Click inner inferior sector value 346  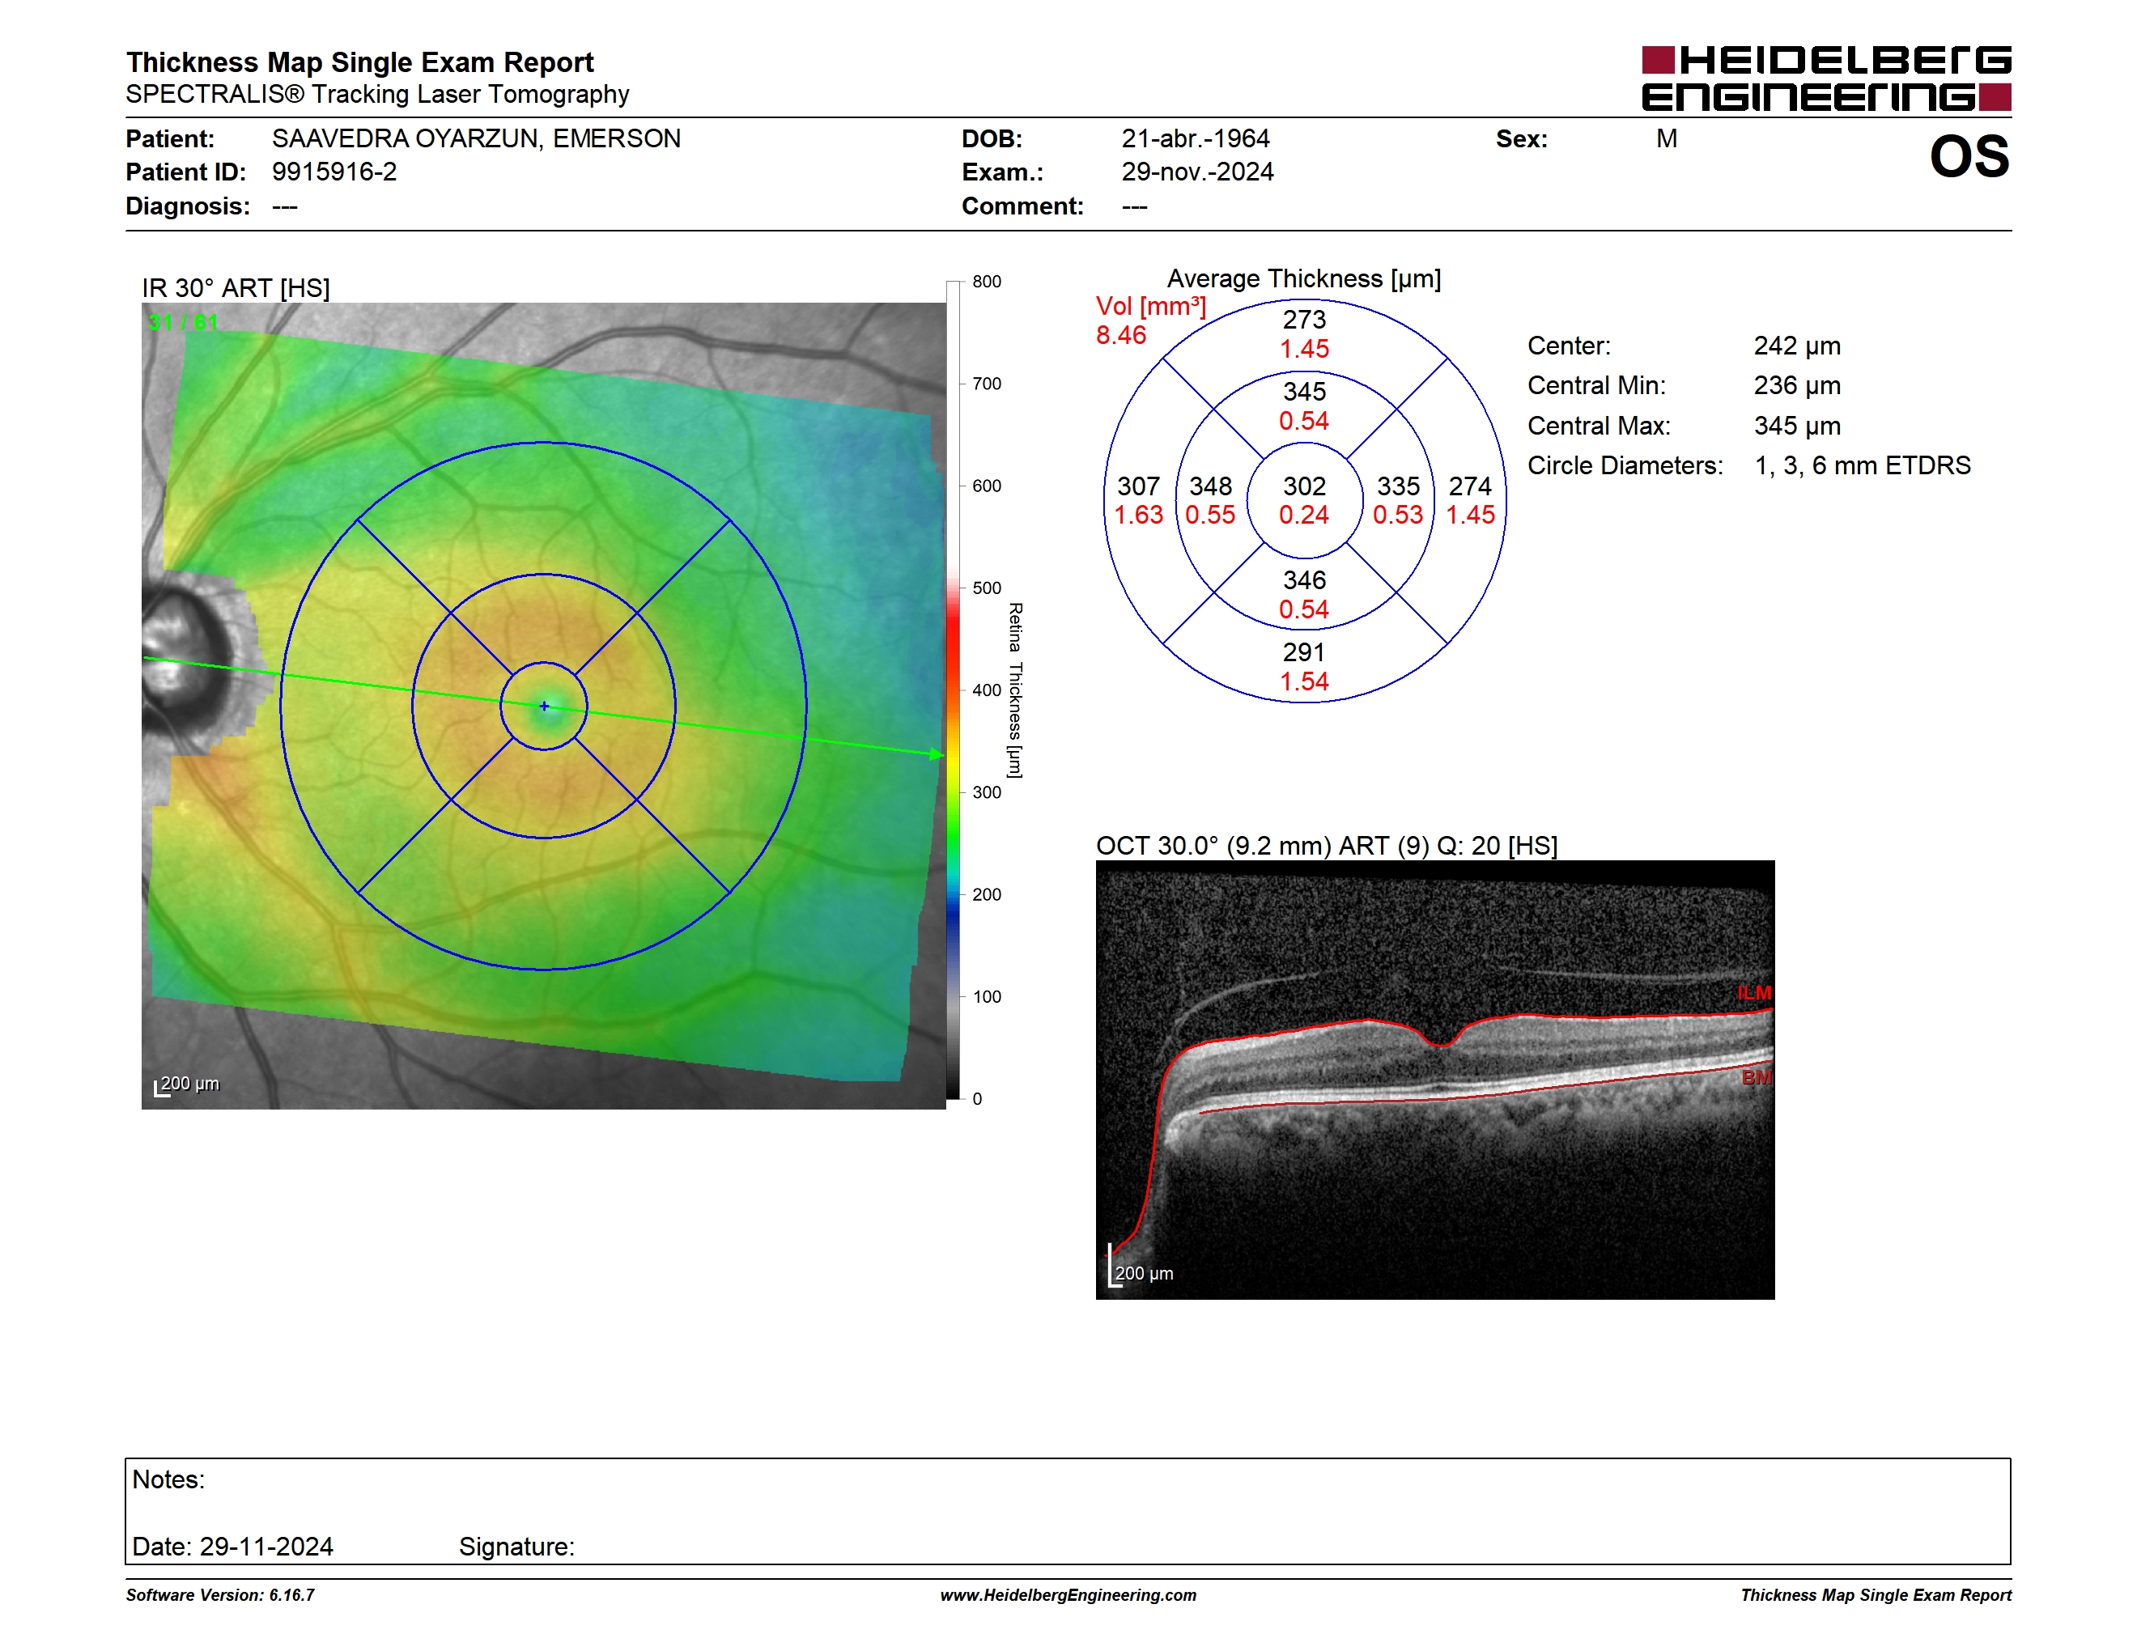pos(1304,580)
